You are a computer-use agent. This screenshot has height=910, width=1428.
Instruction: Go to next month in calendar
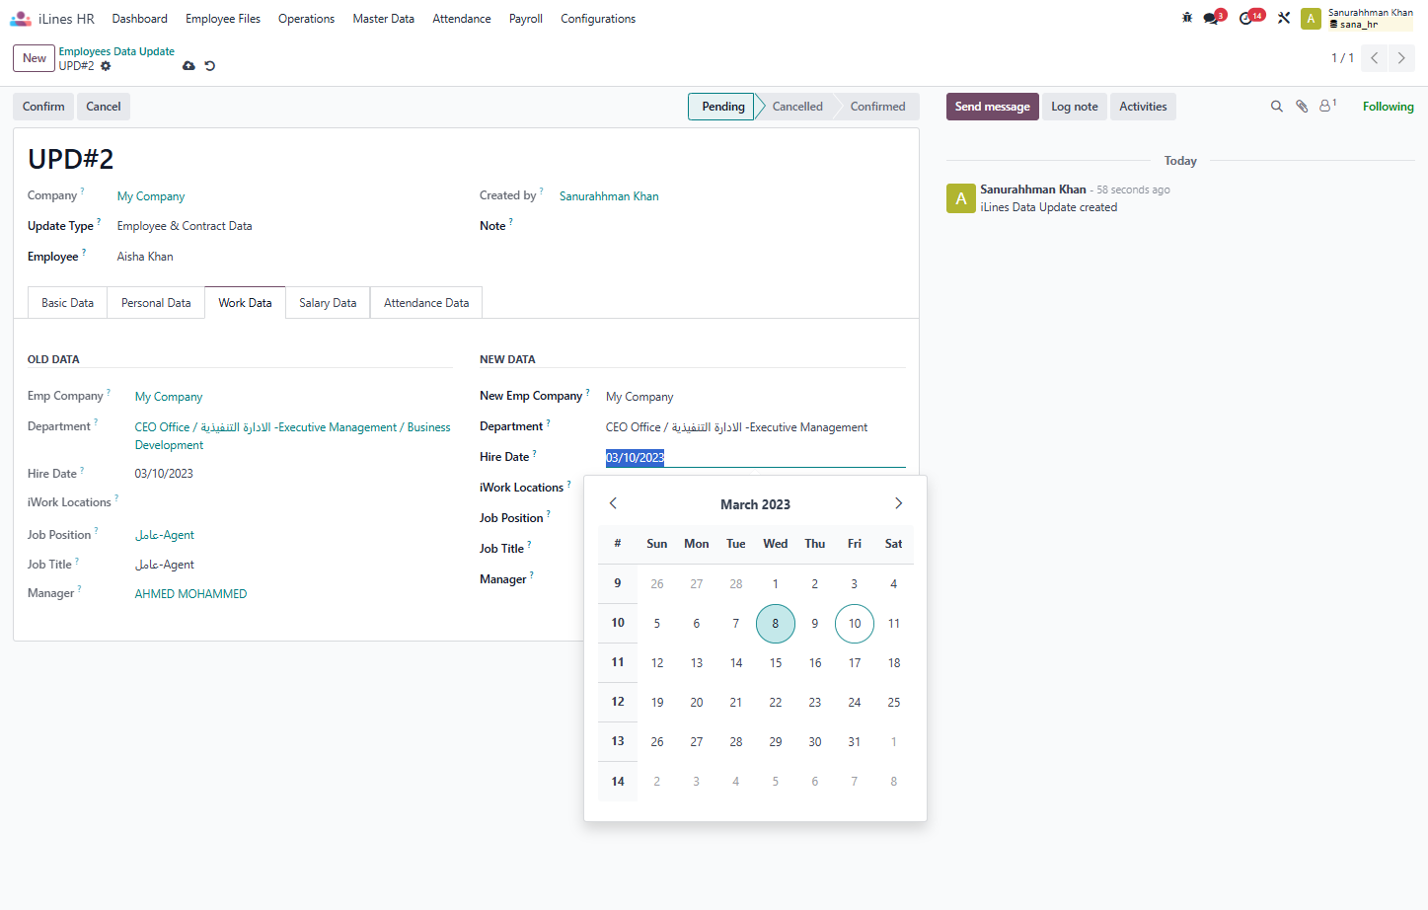(x=898, y=503)
